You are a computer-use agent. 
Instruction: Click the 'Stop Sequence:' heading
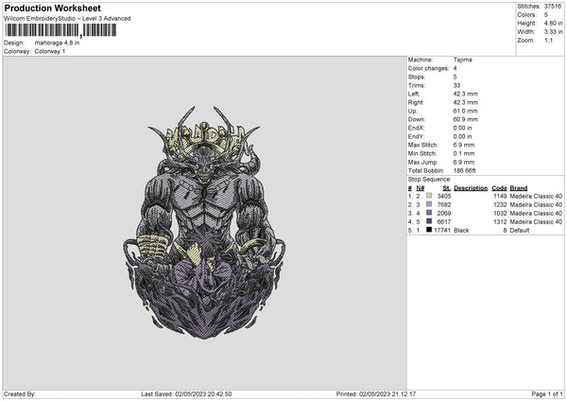(430, 180)
